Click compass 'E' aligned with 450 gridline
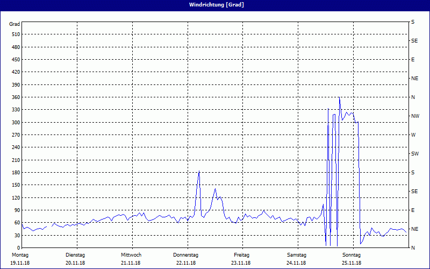 (x=413, y=60)
